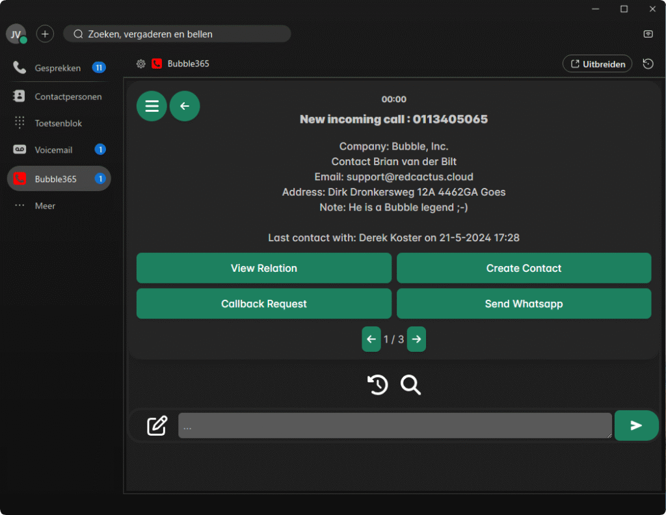This screenshot has width=666, height=515.
Task: Open Bubble365 settings gear icon
Action: coord(140,64)
